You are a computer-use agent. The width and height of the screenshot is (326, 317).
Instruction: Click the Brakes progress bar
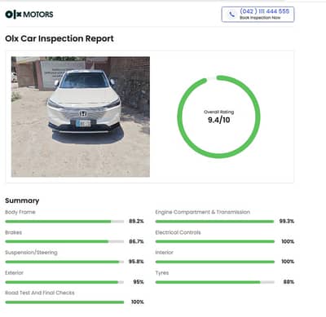[64, 241]
